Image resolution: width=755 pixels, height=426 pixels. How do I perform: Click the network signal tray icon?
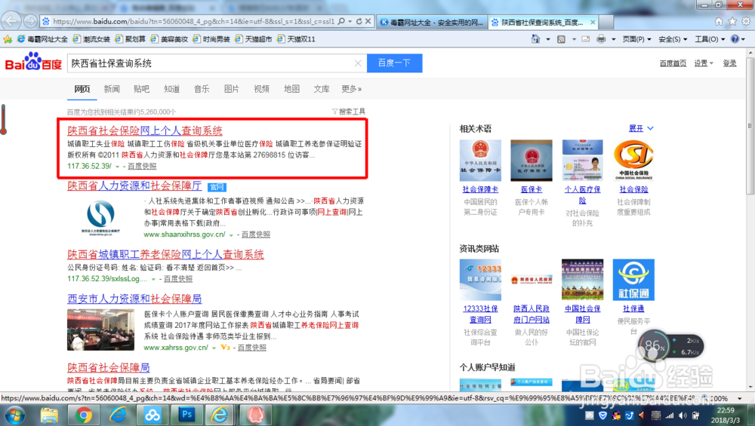(x=669, y=415)
